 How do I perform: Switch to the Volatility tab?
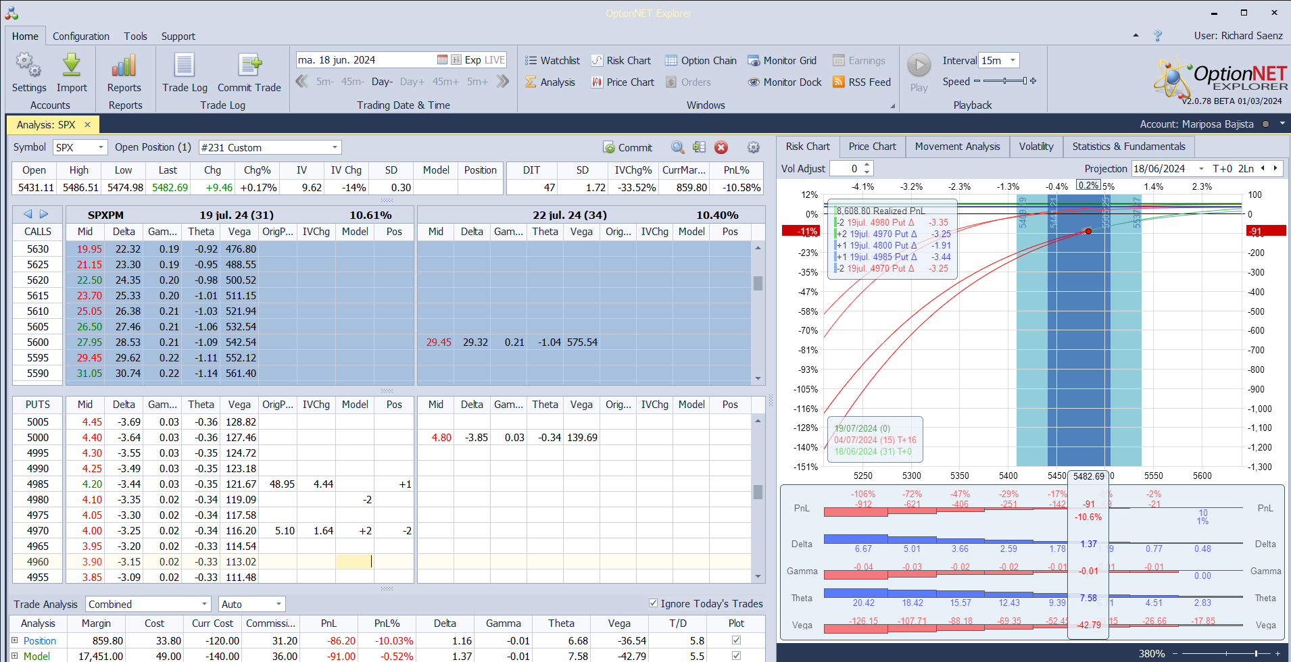point(1036,147)
